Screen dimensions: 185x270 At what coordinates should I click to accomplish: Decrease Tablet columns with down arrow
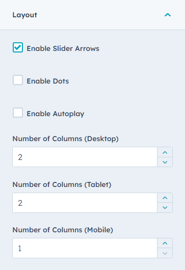click(165, 208)
